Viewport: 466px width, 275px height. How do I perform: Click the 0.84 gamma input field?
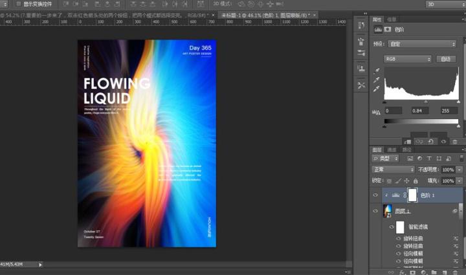click(421, 111)
